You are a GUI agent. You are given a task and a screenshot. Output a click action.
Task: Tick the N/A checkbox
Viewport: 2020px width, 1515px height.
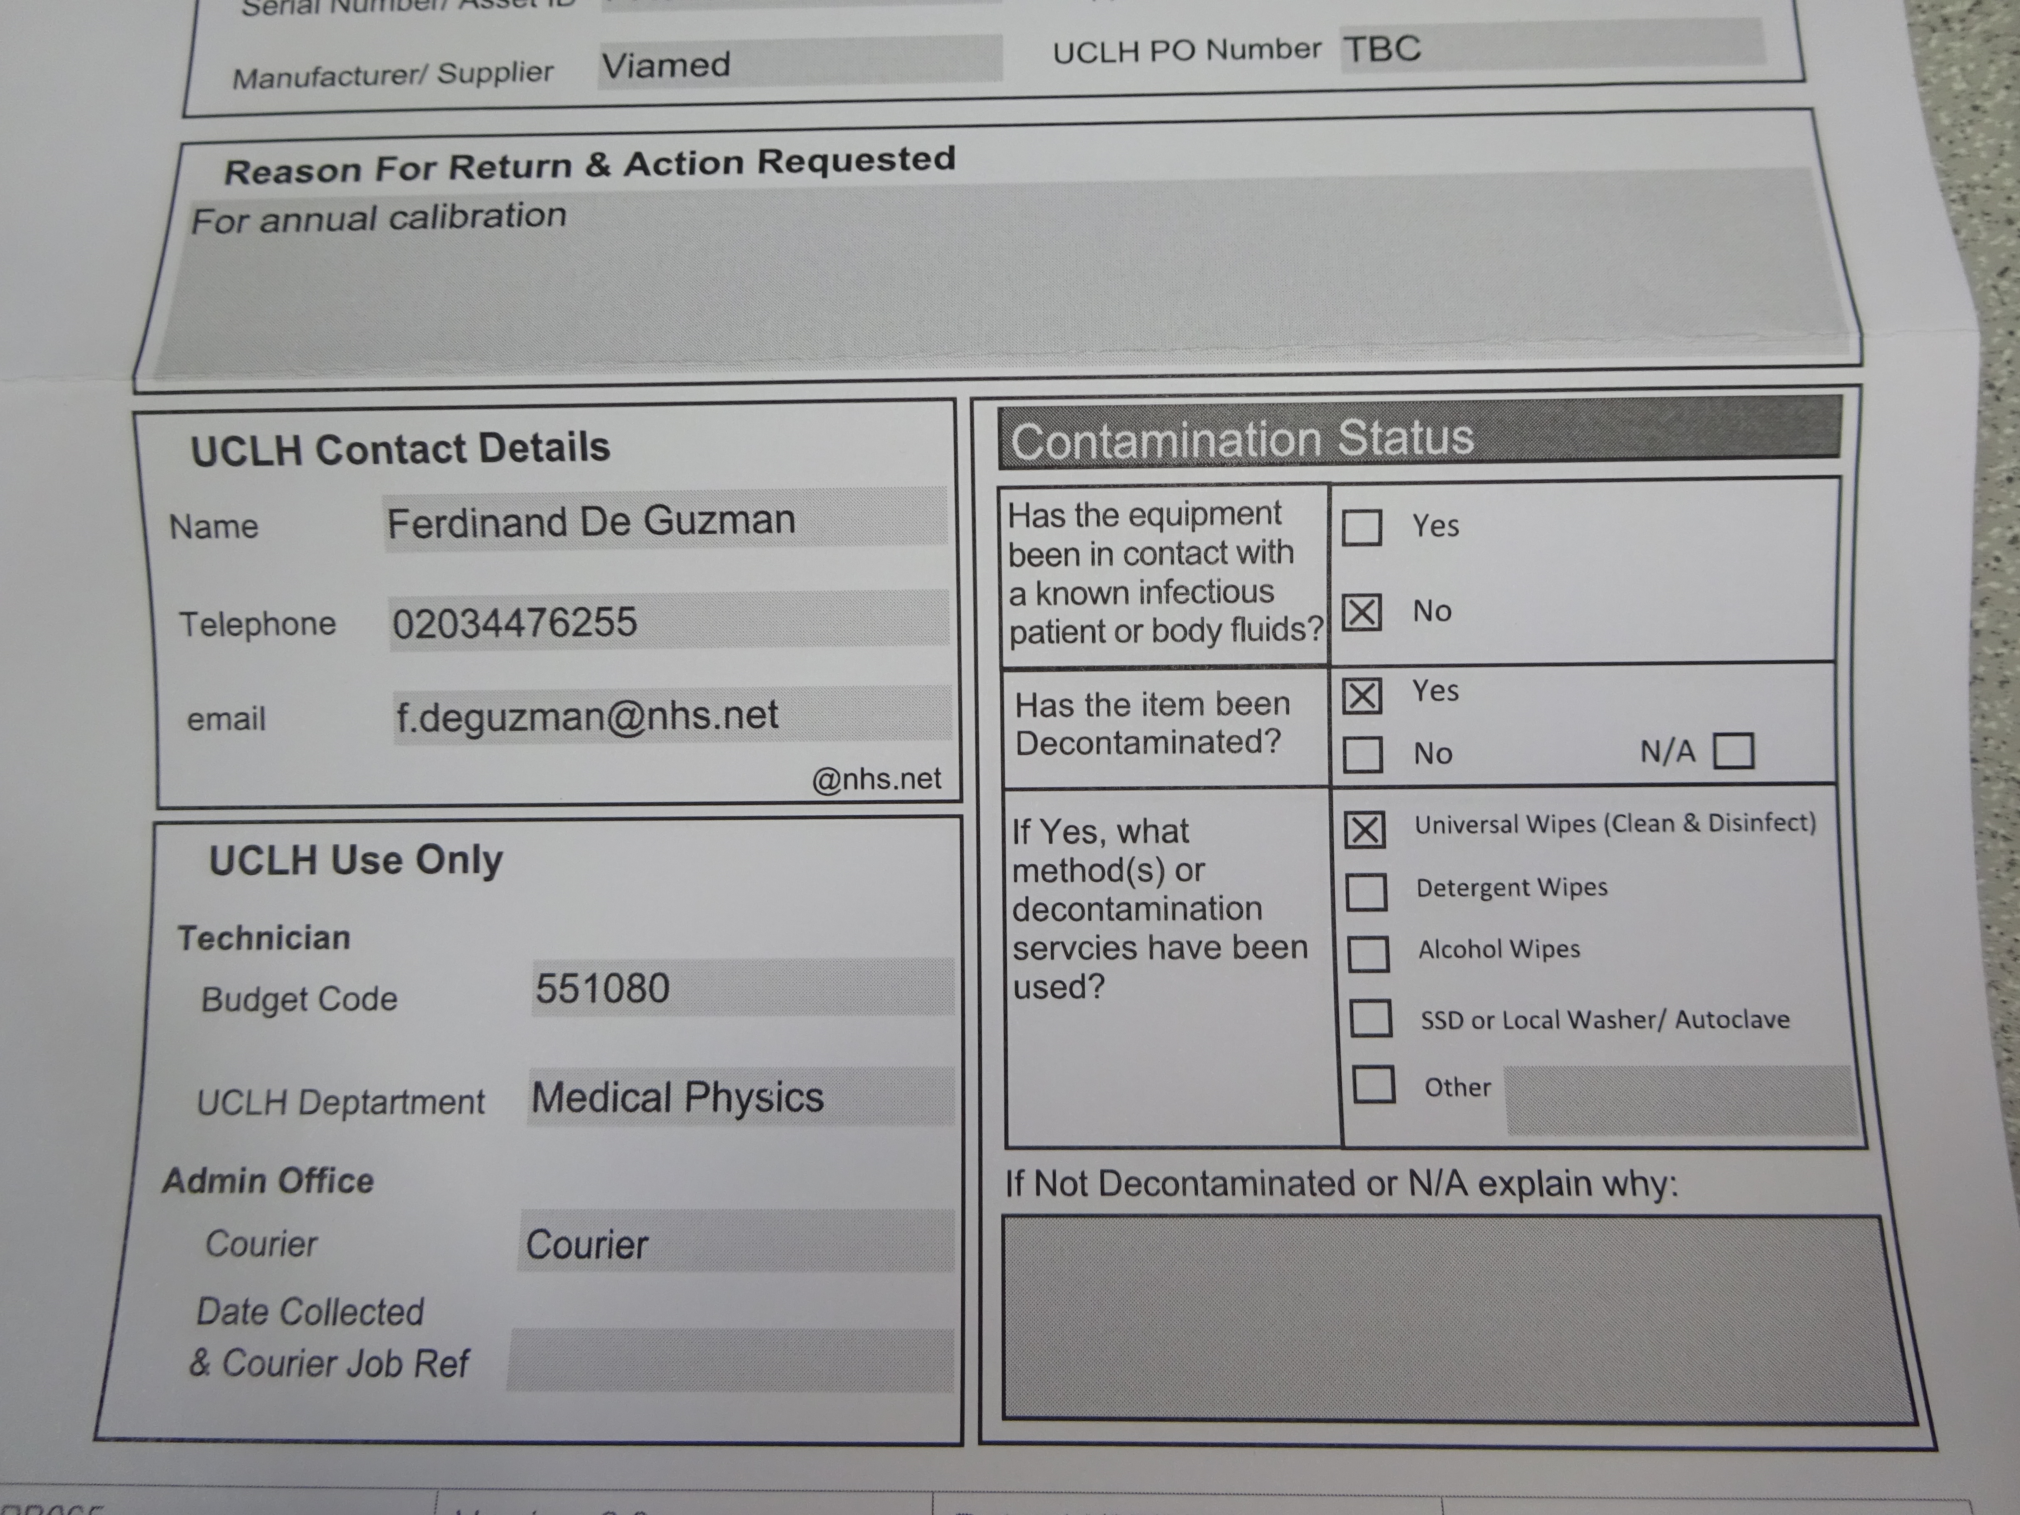coord(1733,750)
